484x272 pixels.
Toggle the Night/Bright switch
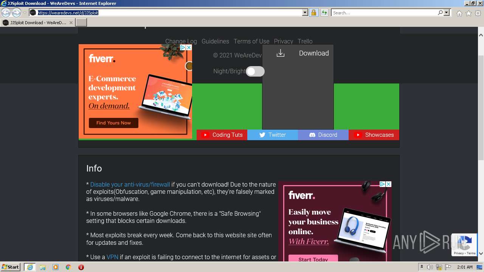pyautogui.click(x=255, y=71)
